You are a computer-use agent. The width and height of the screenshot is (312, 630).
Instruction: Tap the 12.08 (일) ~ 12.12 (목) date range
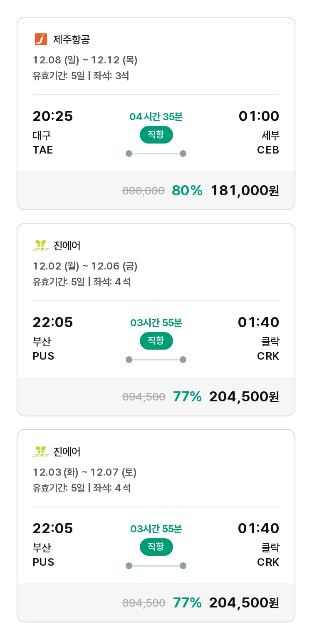pos(85,60)
